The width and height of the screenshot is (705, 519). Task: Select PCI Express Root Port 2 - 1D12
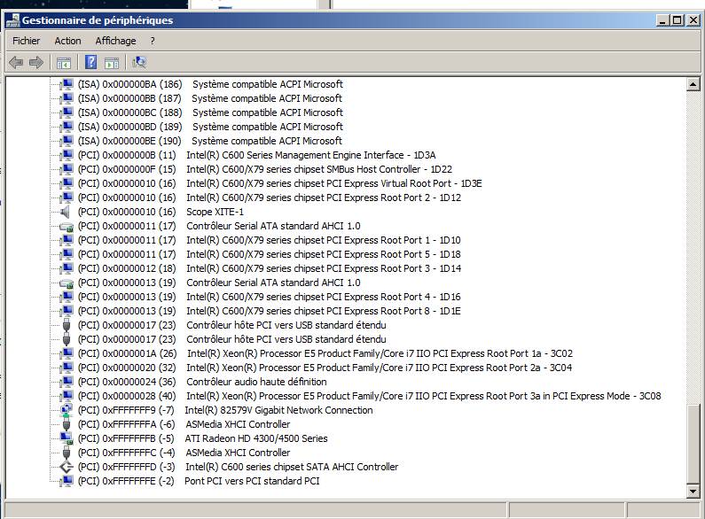click(x=270, y=198)
